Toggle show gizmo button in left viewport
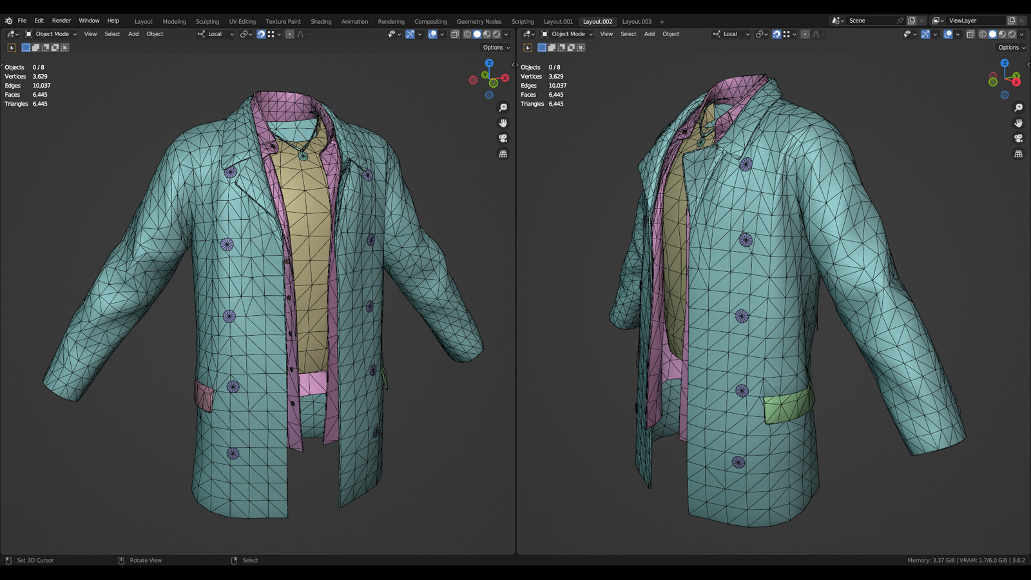 410,34
